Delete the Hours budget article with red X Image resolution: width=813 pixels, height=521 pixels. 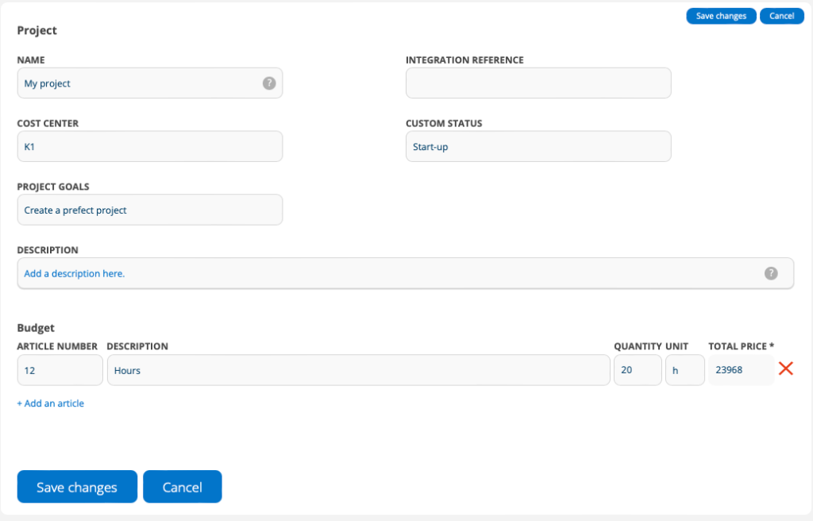click(786, 369)
